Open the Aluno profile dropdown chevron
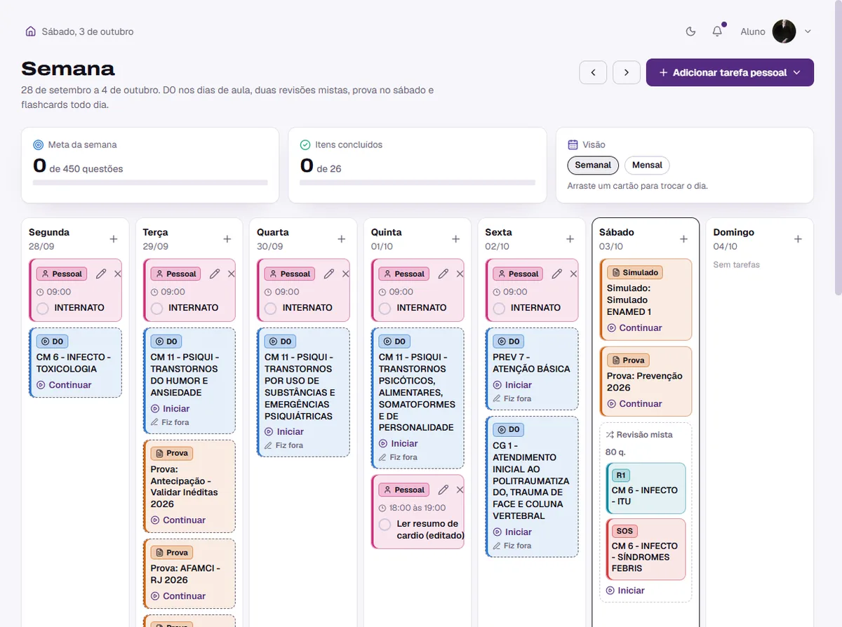This screenshot has height=627, width=842. (808, 32)
